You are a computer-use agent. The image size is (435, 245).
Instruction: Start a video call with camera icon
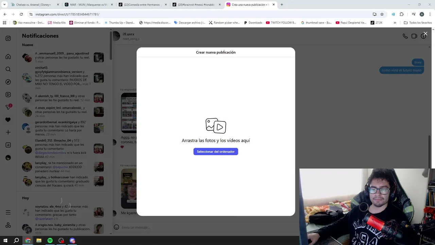tap(414, 36)
